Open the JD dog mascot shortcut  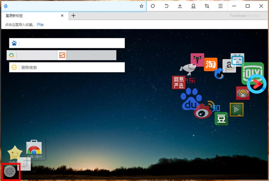188,69
